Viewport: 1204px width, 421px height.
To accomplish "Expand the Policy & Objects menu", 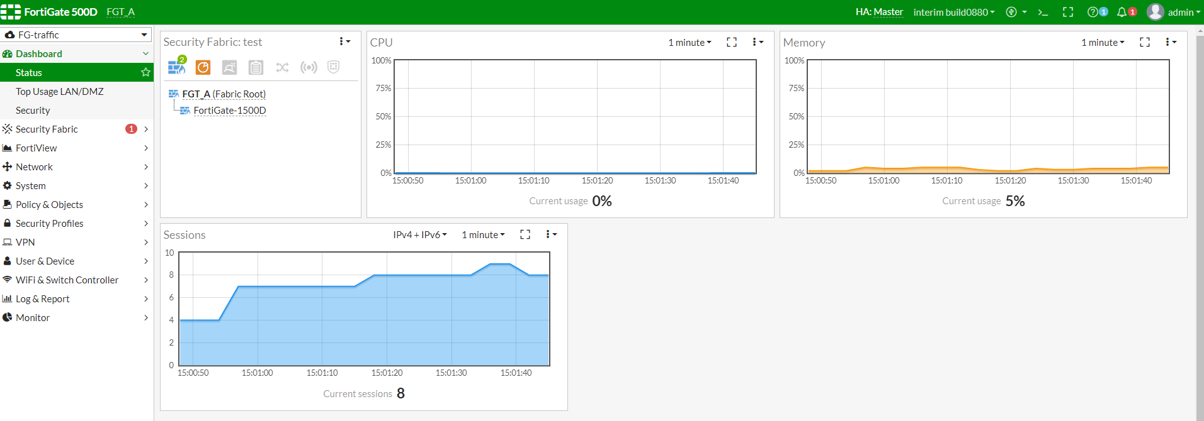I will coord(76,204).
